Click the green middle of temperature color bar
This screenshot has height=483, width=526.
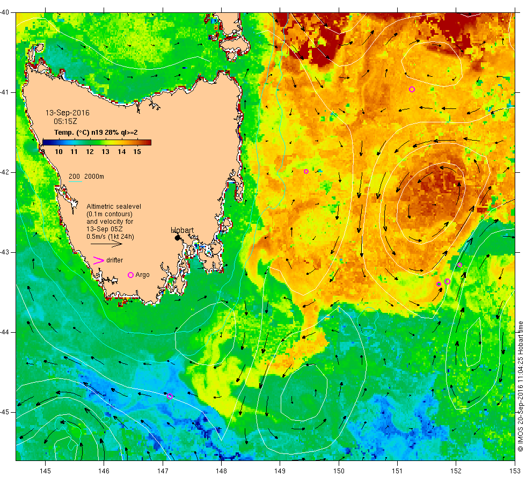click(97, 143)
